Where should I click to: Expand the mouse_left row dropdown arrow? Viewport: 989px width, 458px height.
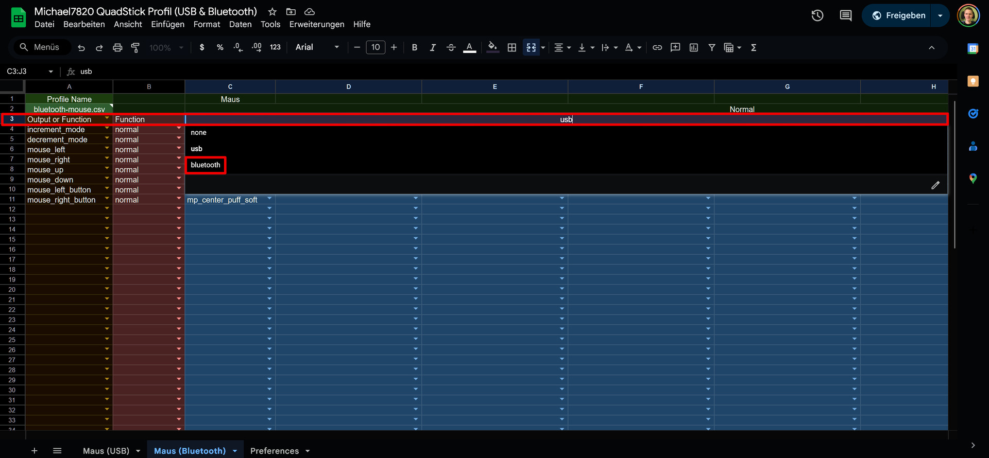click(x=107, y=148)
